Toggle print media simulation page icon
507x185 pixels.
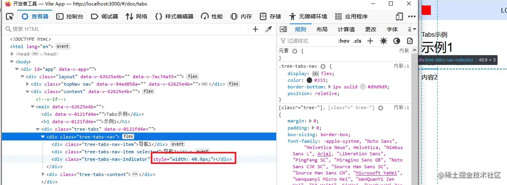[x=410, y=41]
